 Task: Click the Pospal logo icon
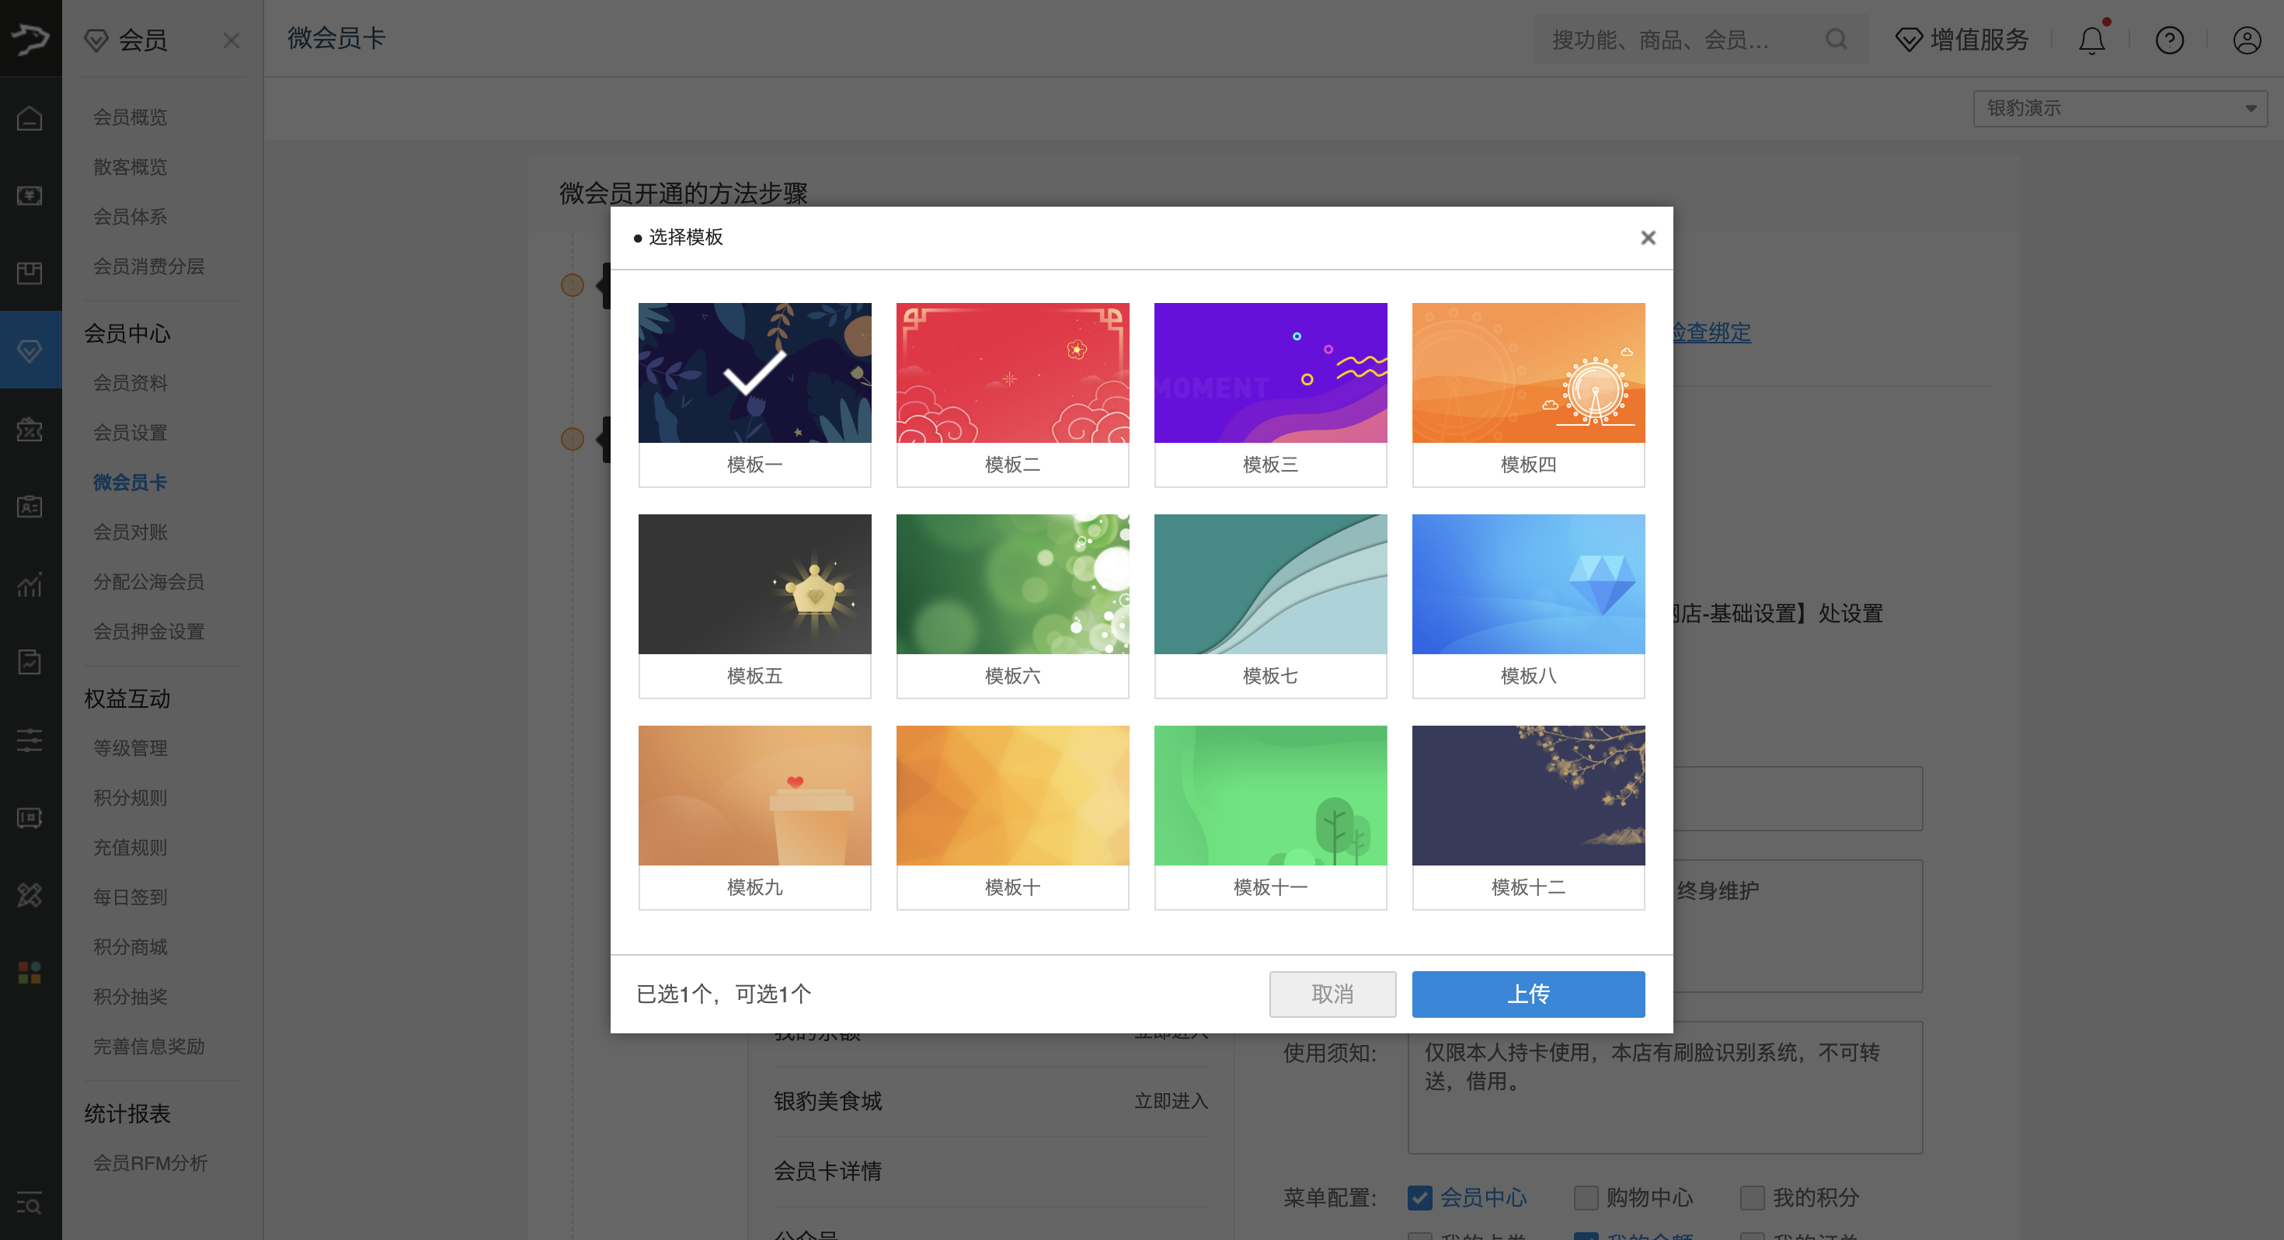pos(30,38)
